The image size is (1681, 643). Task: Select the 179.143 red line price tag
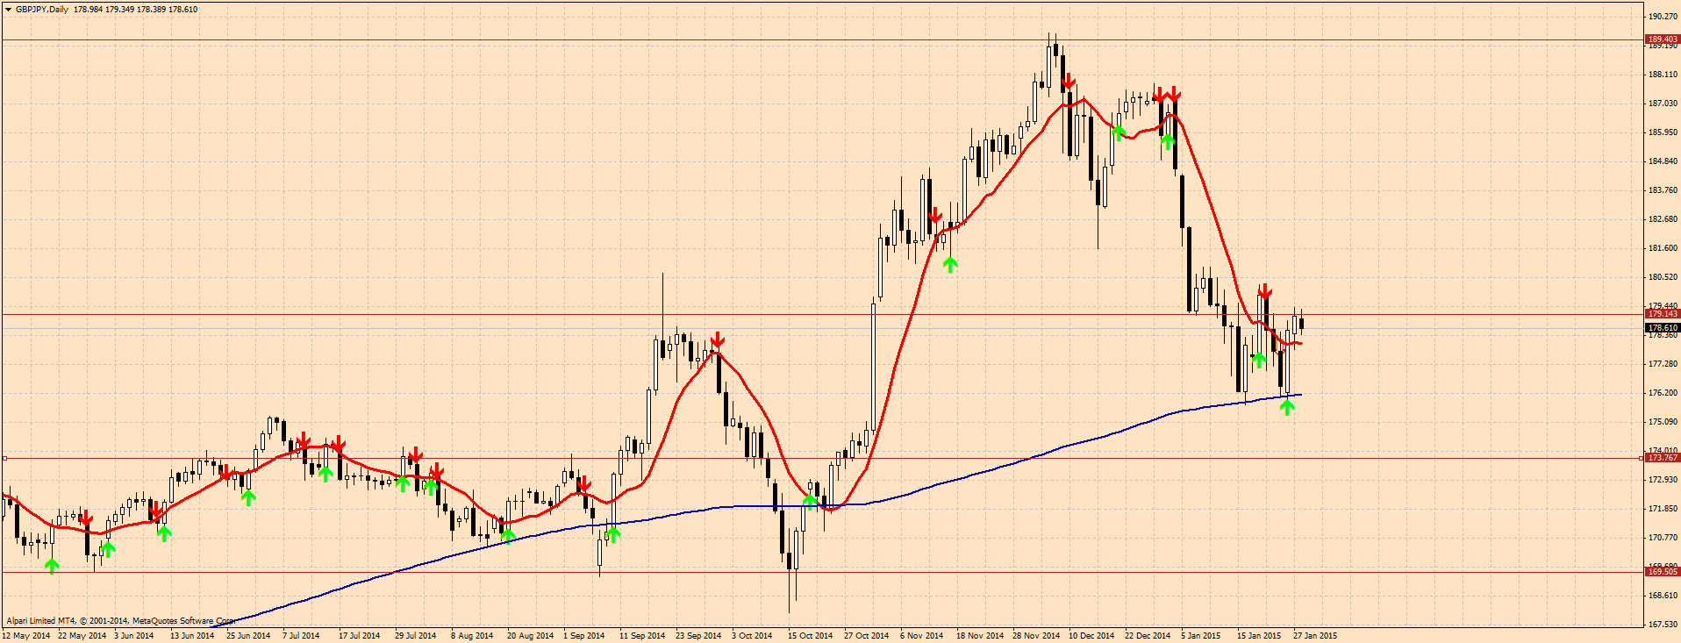click(1662, 314)
